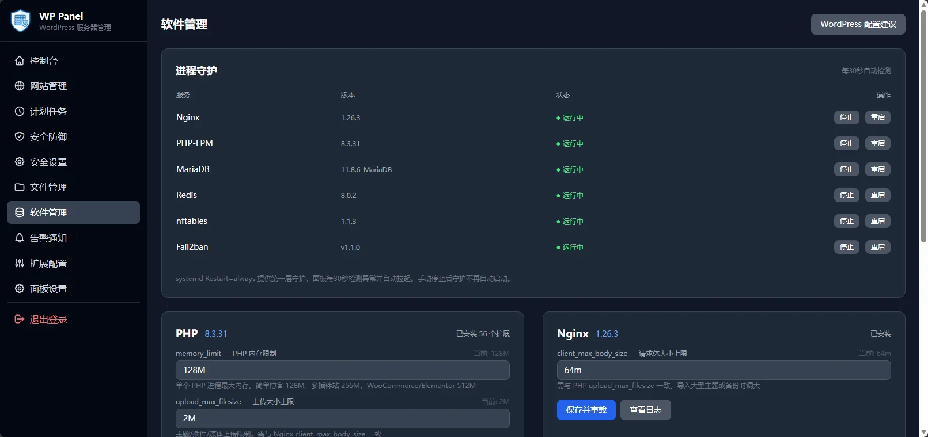The height and width of the screenshot is (437, 928).
Task: Go to the 网站管理 page
Action: pyautogui.click(x=73, y=86)
